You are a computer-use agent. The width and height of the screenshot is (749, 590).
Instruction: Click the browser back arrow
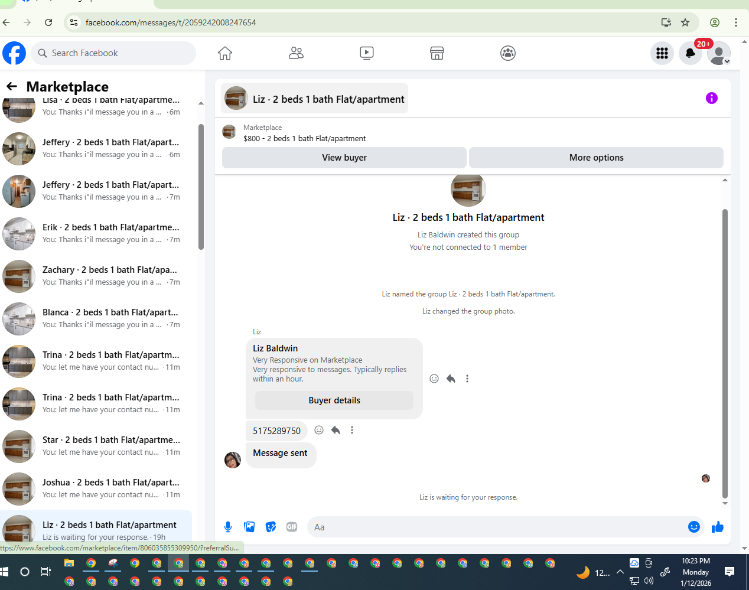point(6,22)
